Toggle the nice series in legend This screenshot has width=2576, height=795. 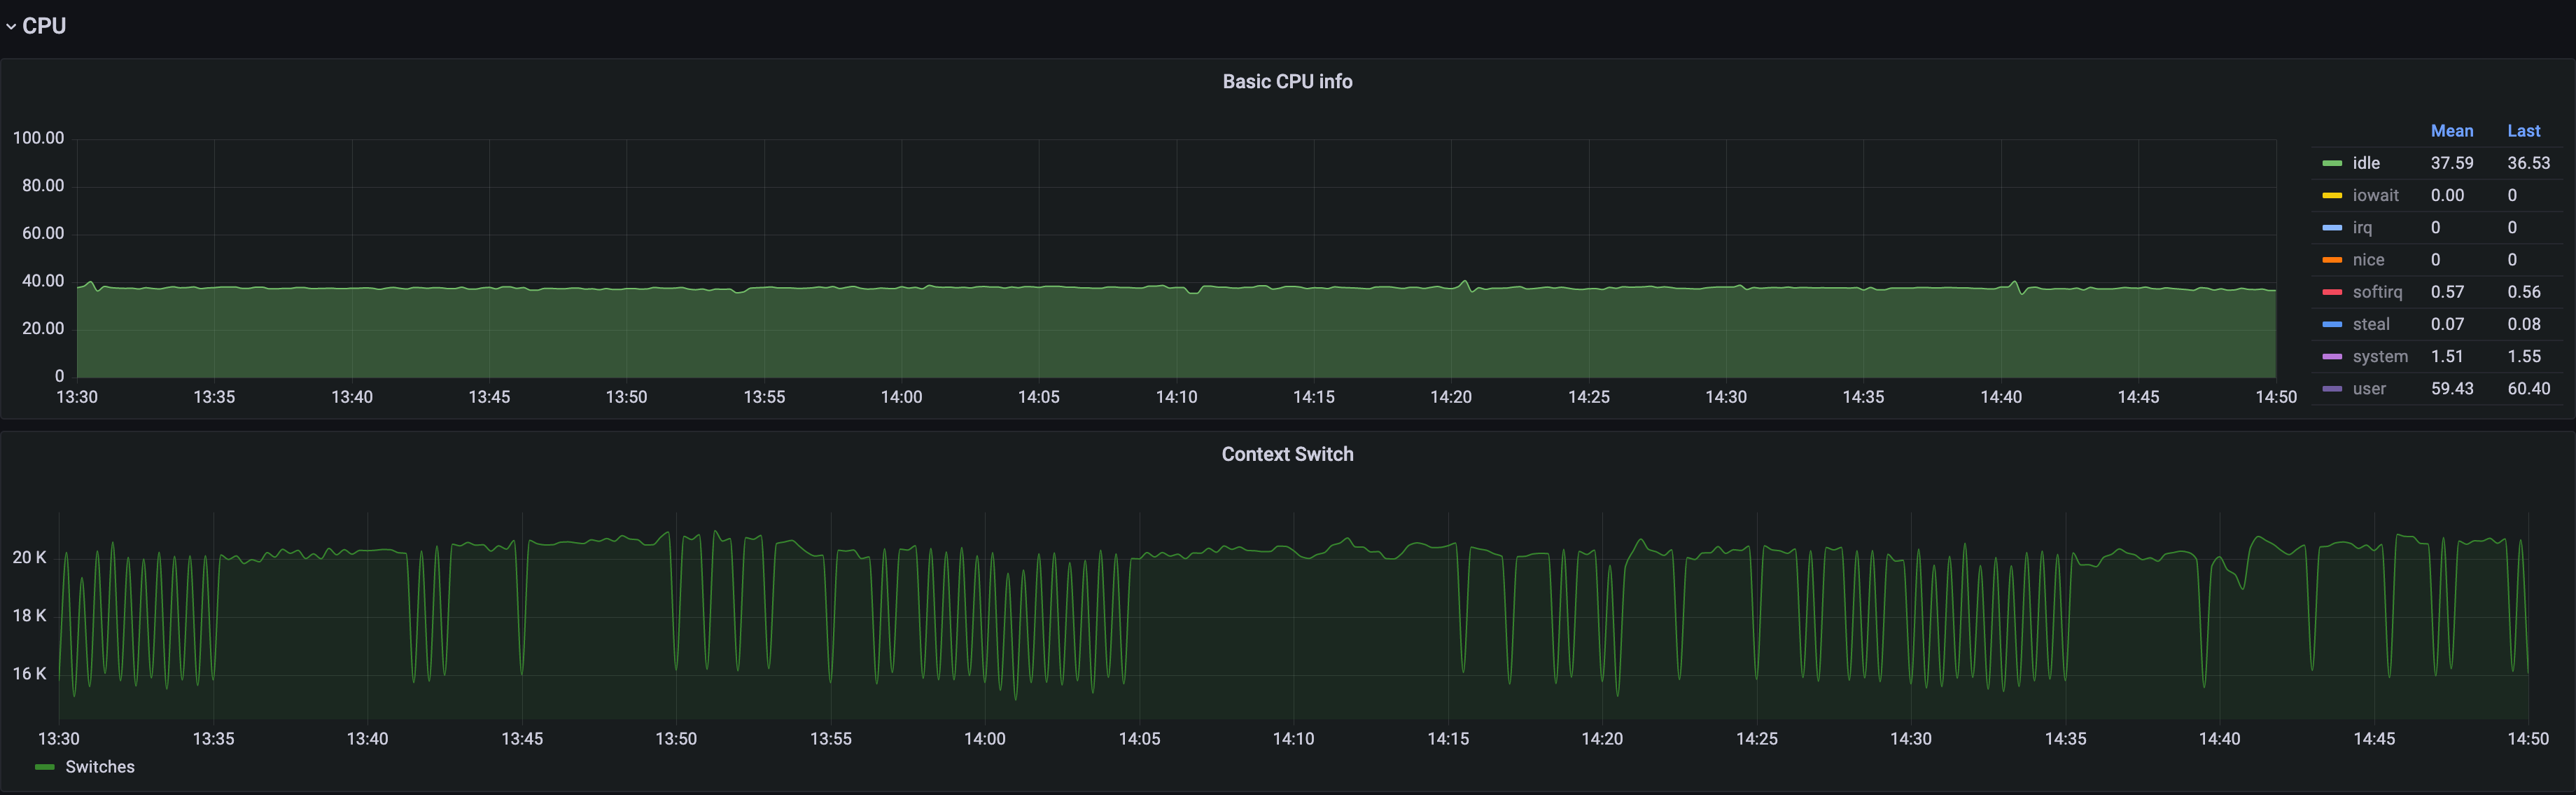coord(2368,259)
